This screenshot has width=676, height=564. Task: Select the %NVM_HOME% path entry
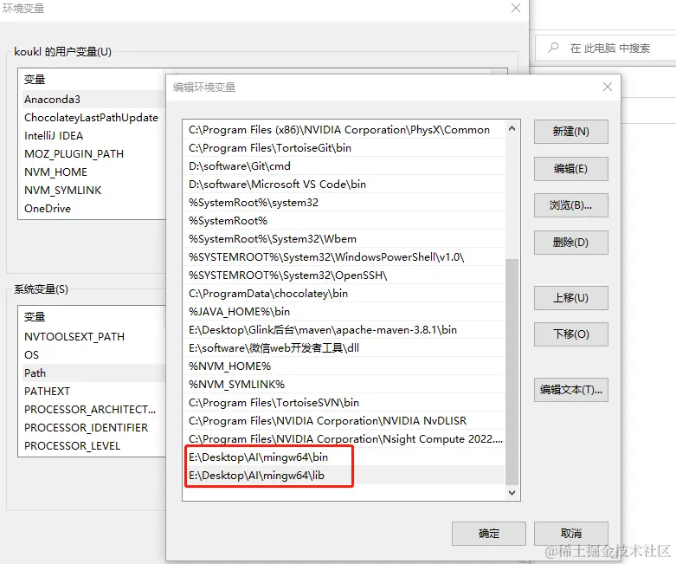pos(344,366)
